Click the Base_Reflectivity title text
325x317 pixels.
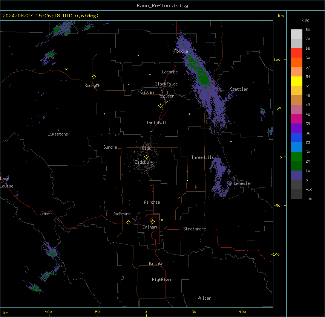click(x=162, y=6)
